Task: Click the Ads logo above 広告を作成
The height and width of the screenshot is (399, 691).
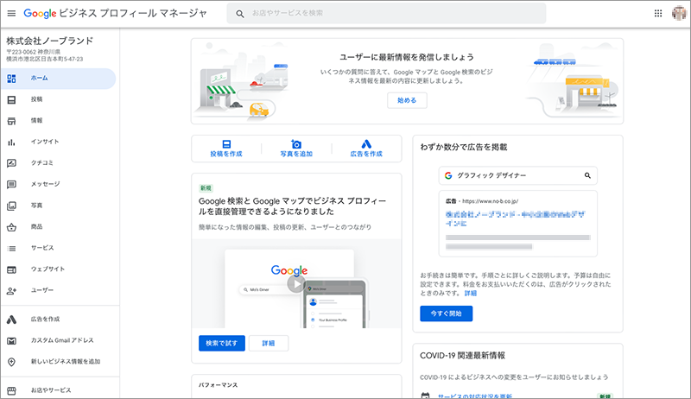Action: coord(366,144)
